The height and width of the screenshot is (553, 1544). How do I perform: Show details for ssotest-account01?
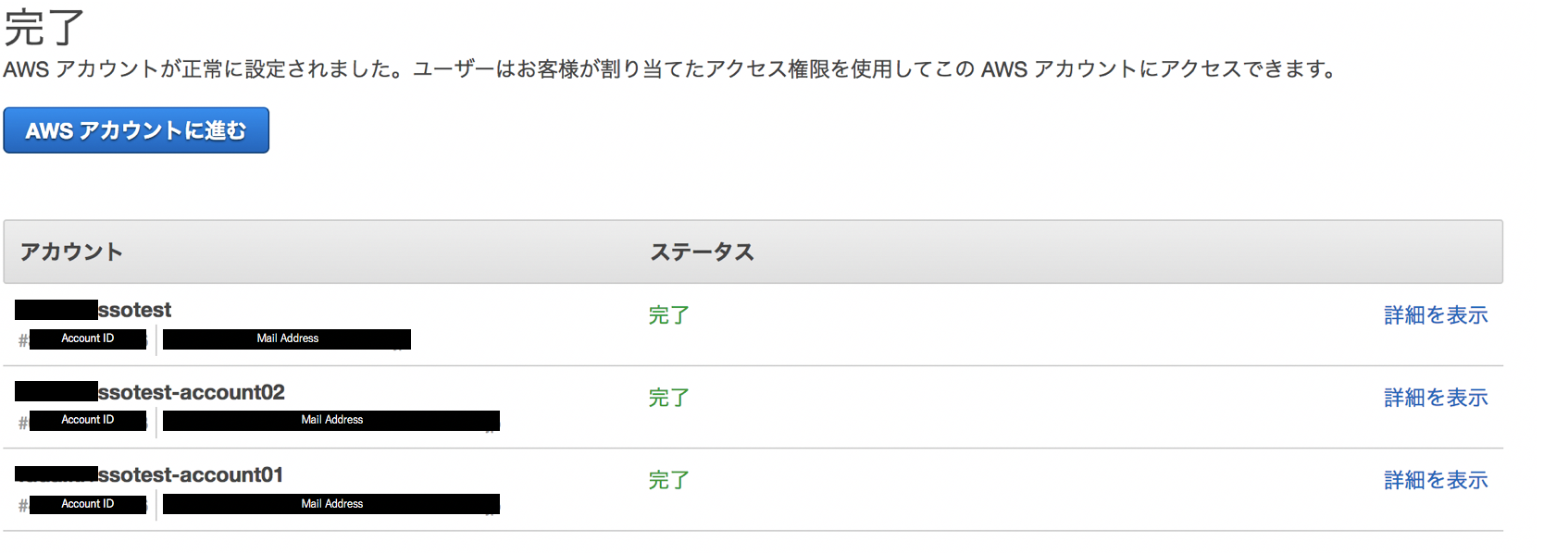click(x=1435, y=480)
